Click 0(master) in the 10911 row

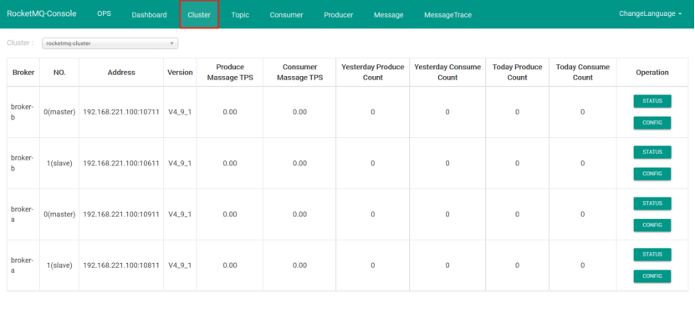[59, 215]
